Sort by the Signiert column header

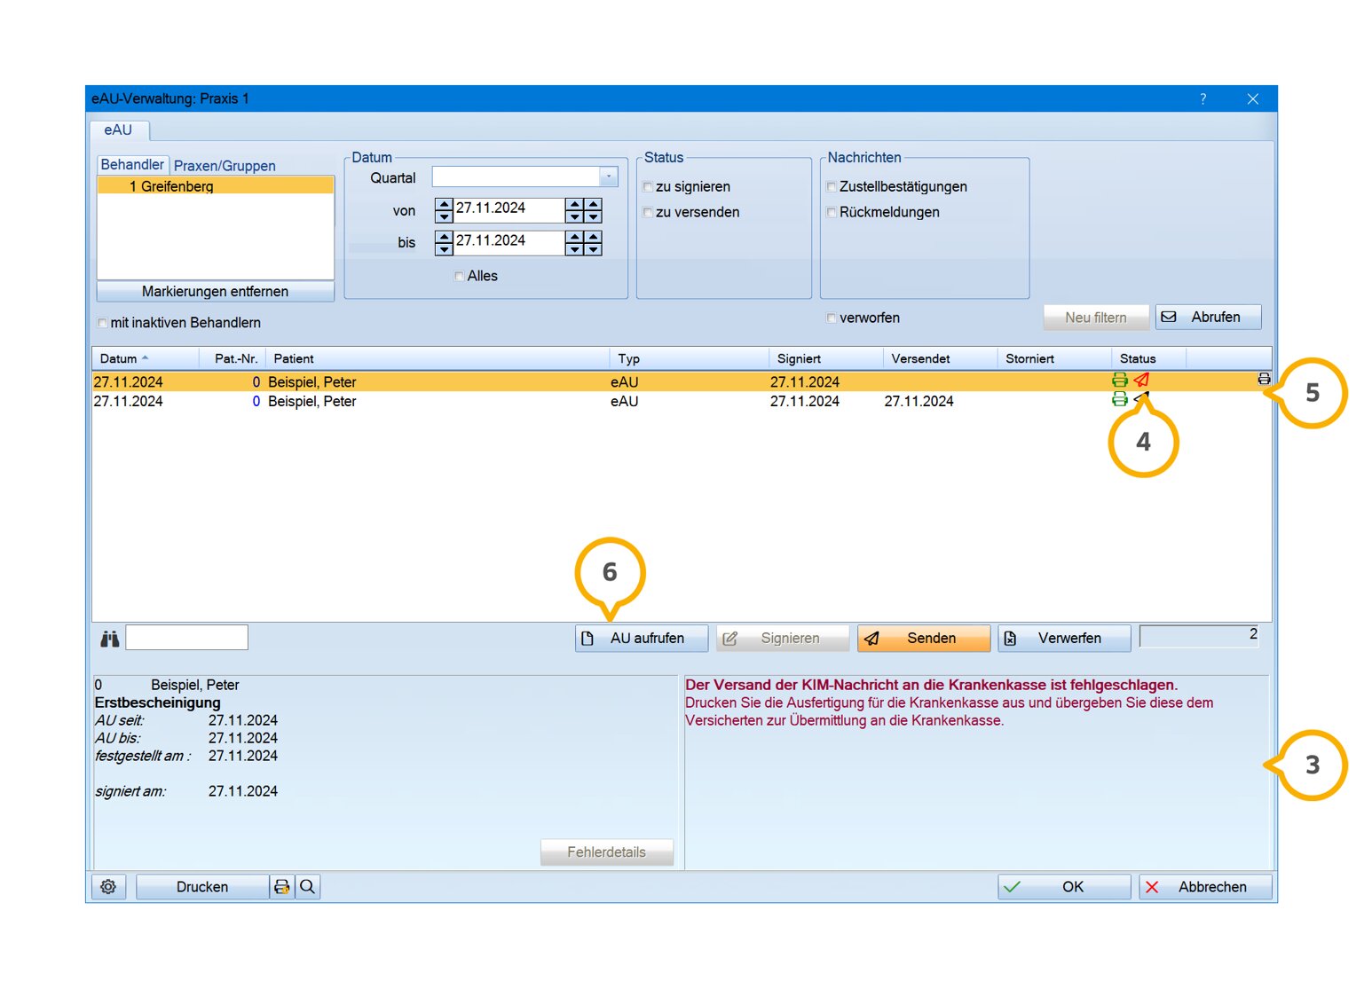coord(826,358)
